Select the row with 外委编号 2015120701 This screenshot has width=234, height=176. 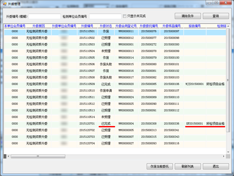[87, 124]
